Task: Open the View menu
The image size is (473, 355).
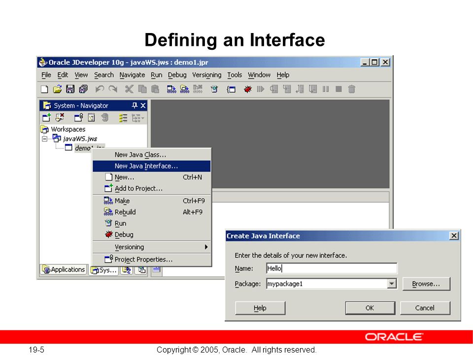Action: (81, 75)
